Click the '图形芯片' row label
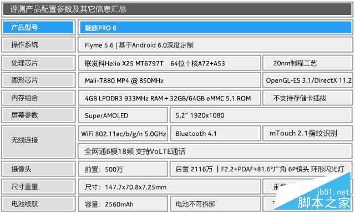Screen dimensions: 355x213 click(x=38, y=80)
